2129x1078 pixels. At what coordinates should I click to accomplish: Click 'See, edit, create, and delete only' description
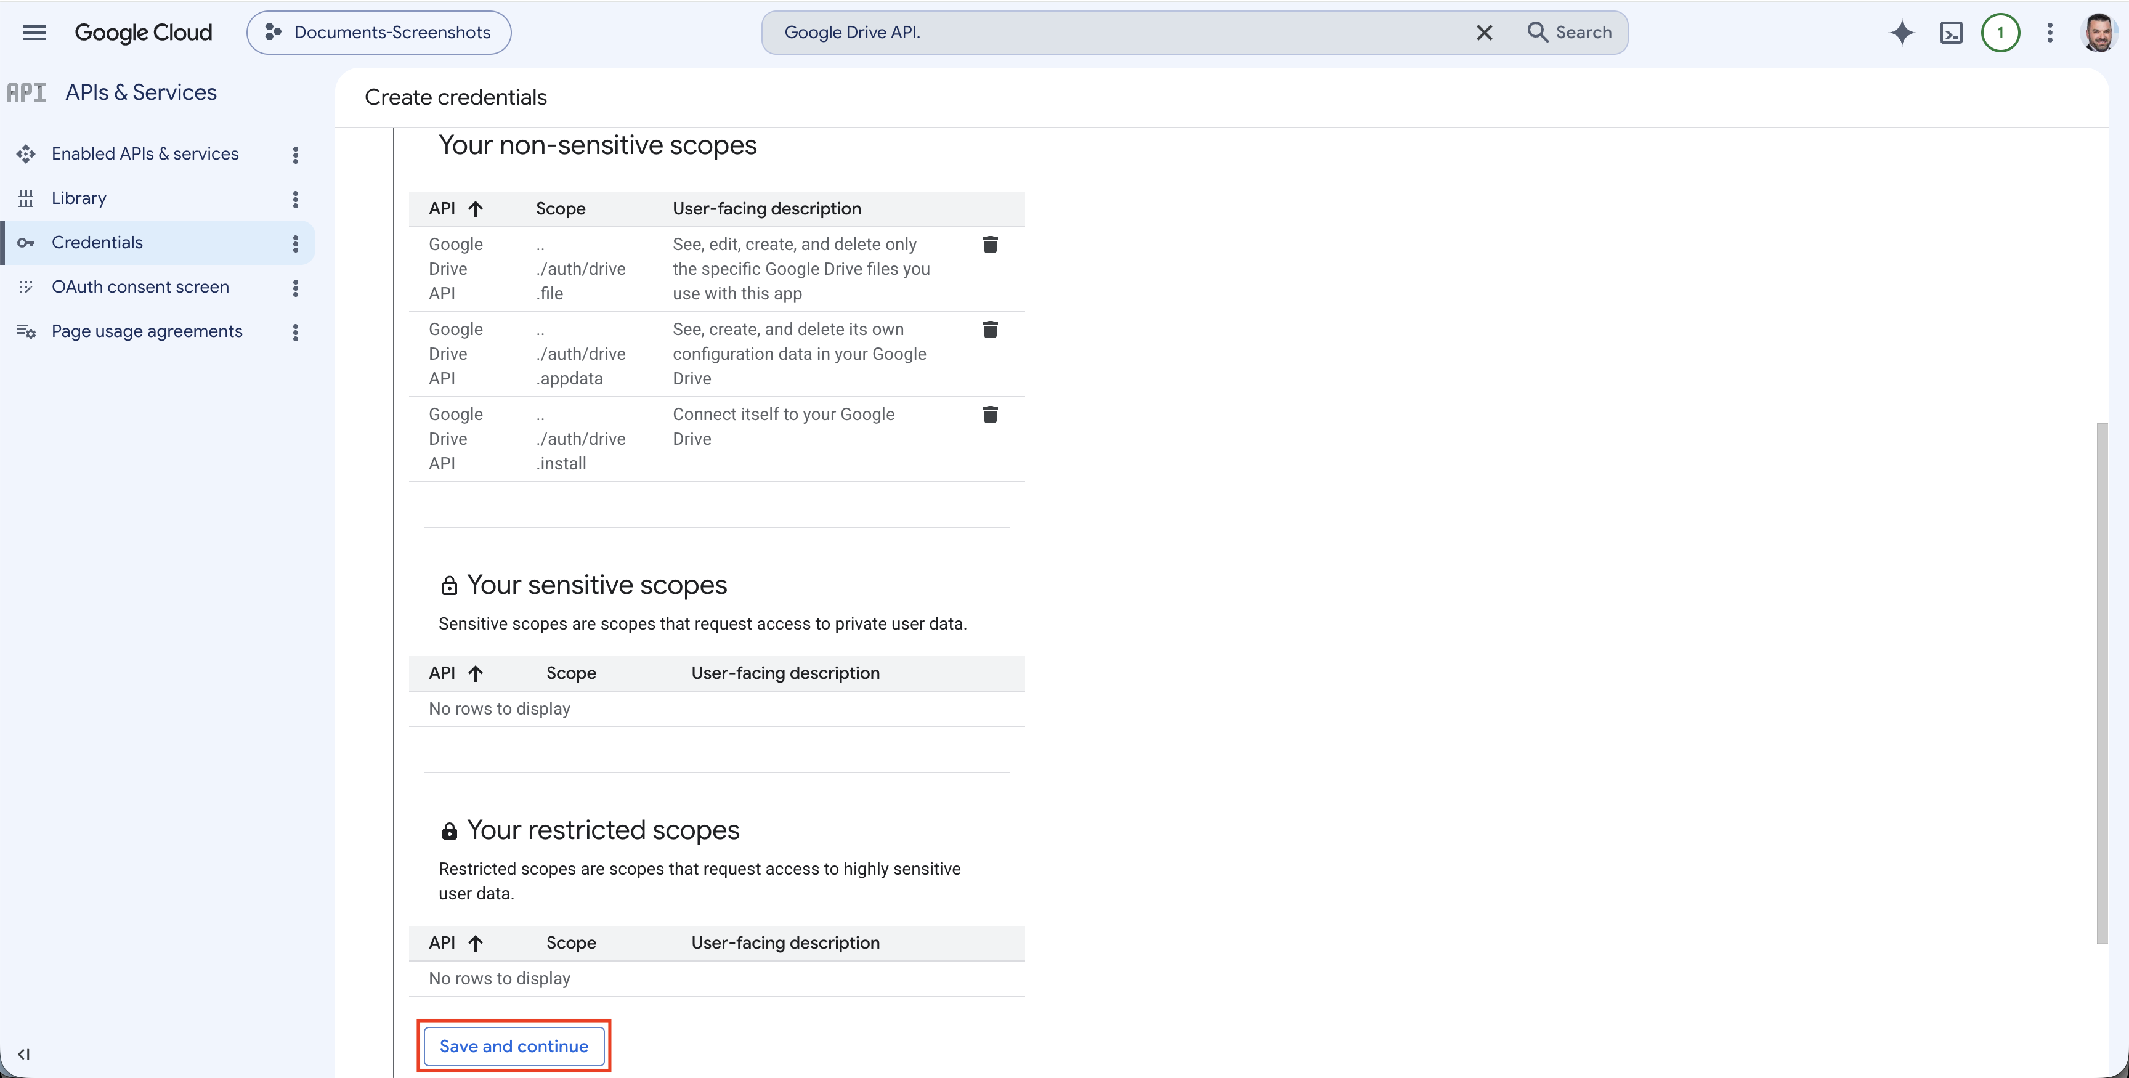point(801,269)
